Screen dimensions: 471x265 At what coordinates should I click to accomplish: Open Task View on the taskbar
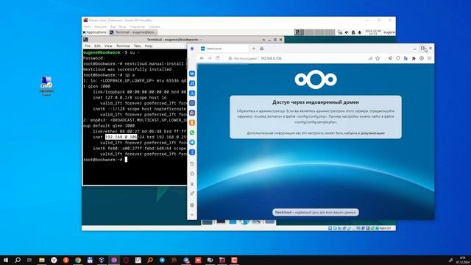click(x=29, y=260)
